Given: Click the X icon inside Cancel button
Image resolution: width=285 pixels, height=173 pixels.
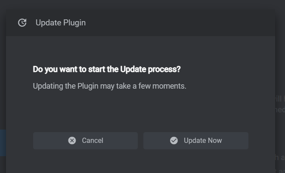Looking at the screenshot, I should [x=72, y=140].
